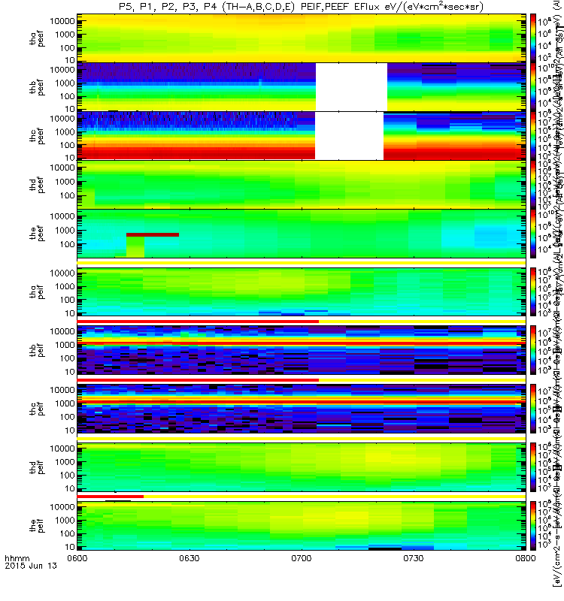564x601 pixels.
Task: Click the 0630 time axis label
Action: pos(190,558)
